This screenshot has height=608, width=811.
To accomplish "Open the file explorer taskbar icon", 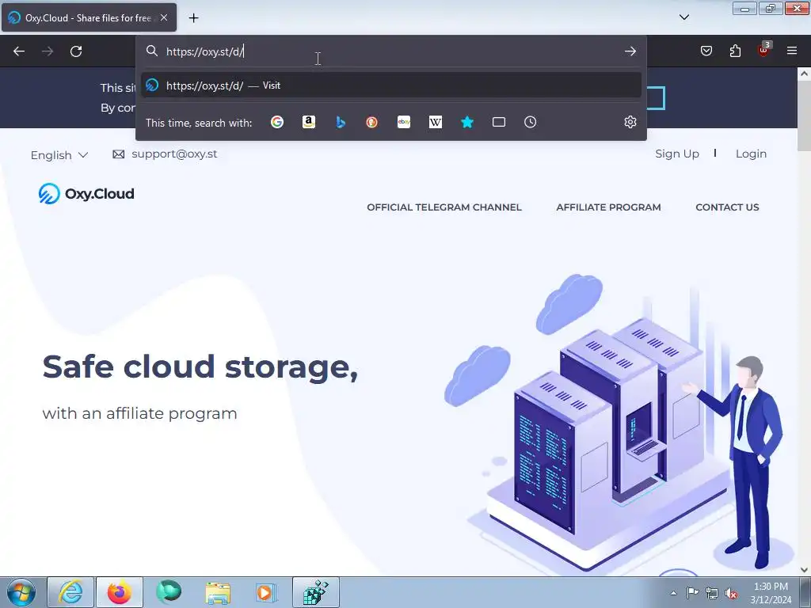I will coord(218,592).
